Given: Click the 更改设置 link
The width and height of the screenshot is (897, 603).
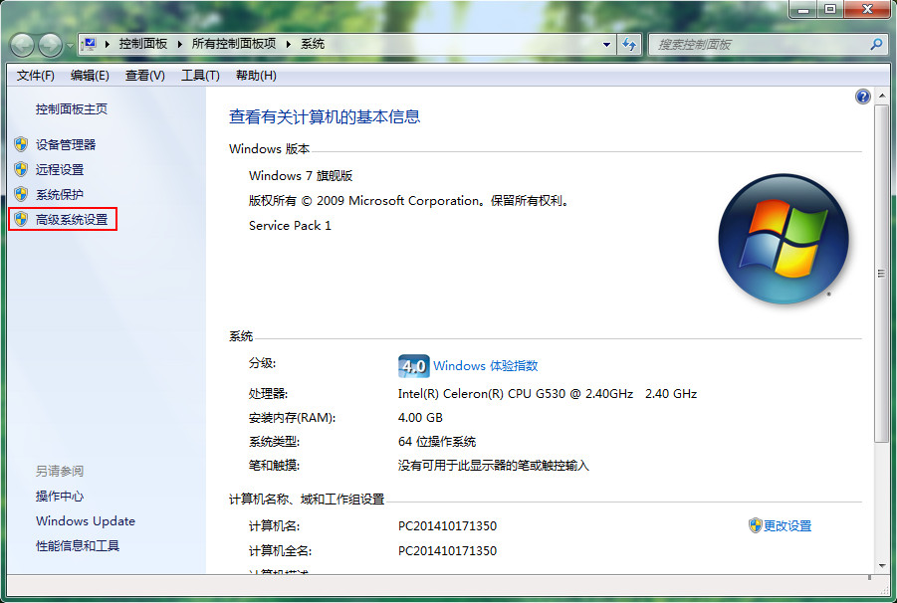Looking at the screenshot, I should (x=787, y=525).
